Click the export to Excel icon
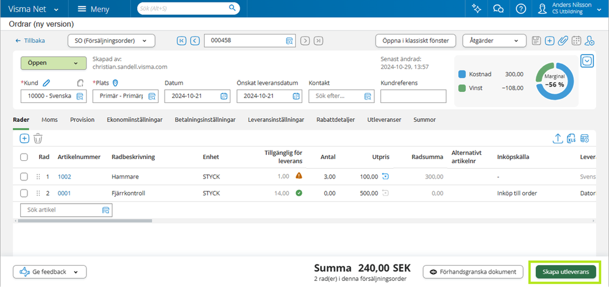 (x=571, y=138)
